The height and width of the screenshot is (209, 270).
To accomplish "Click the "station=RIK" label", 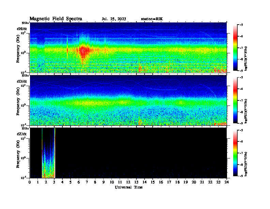I will [152, 19].
